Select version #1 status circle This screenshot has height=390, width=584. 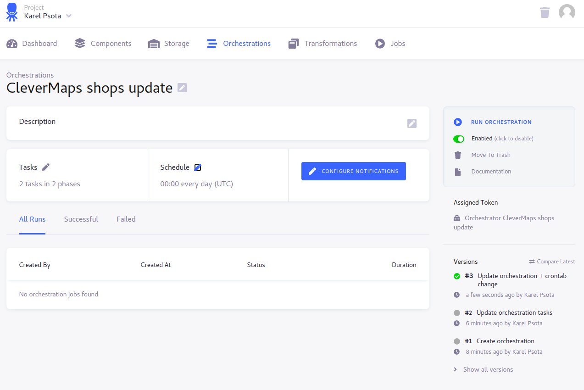click(x=457, y=341)
